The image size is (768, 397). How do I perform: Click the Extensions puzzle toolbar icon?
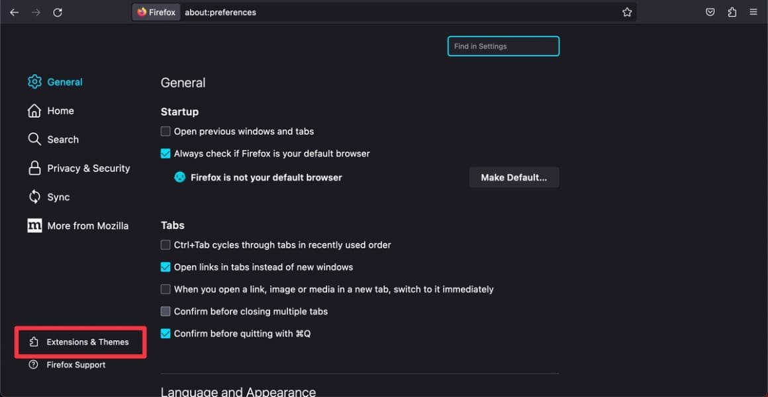732,12
